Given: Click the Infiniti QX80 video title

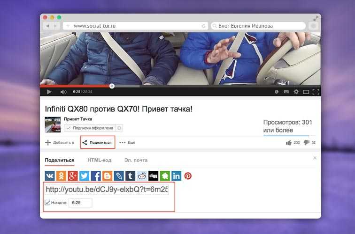Looking at the screenshot, I should pos(119,109).
